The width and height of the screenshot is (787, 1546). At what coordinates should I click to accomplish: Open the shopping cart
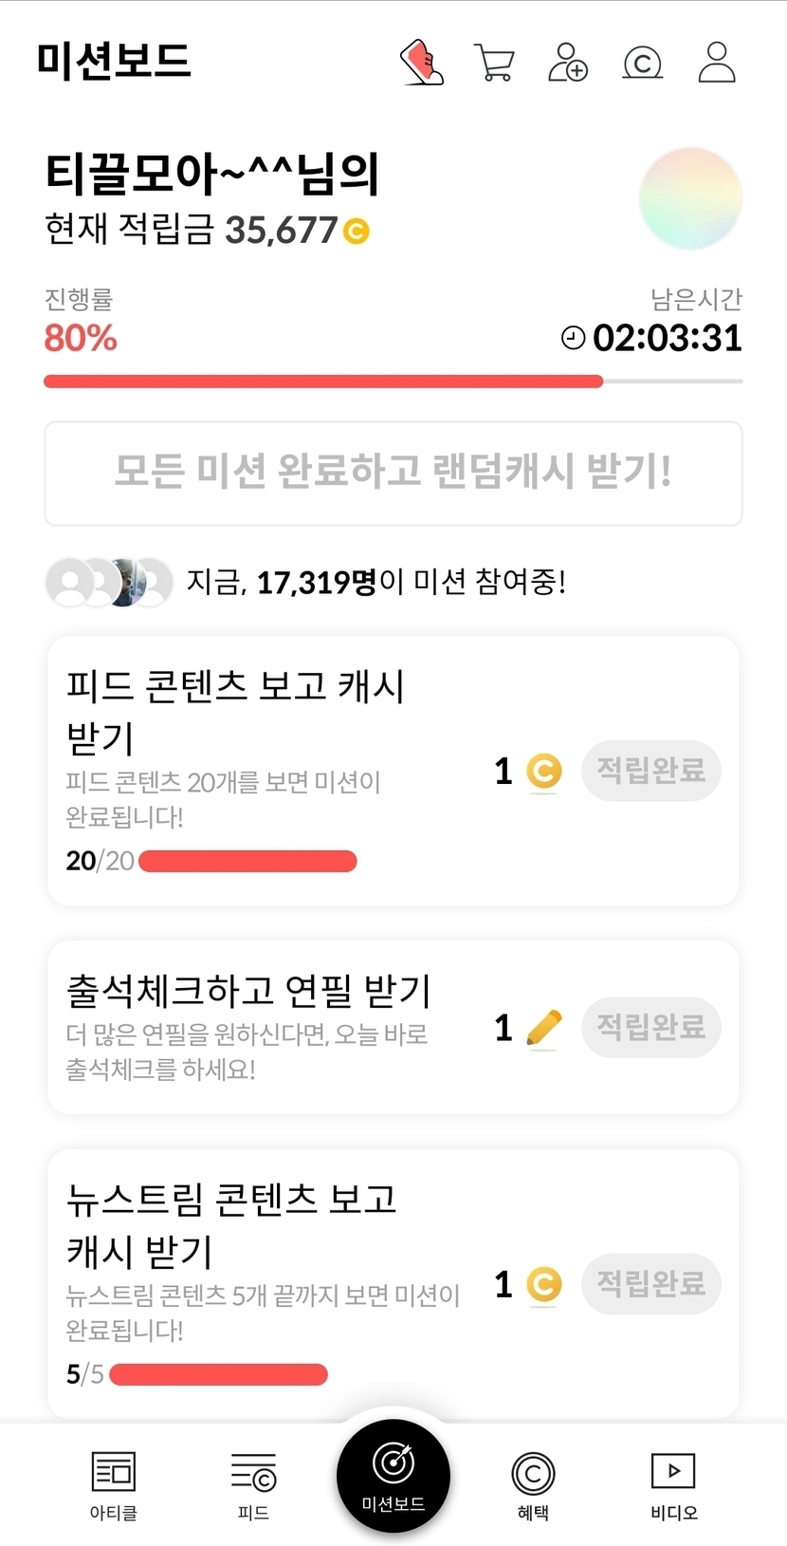[493, 64]
